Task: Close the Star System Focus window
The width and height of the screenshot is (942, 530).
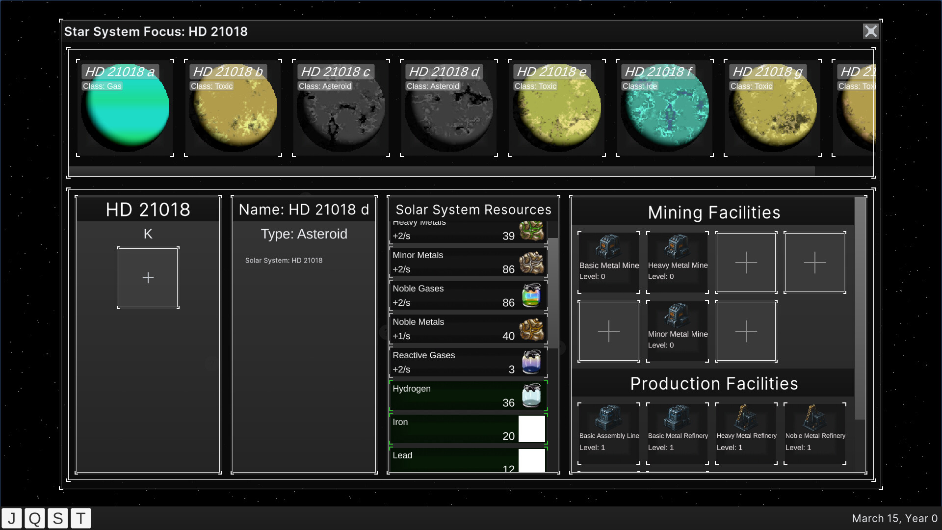Action: pyautogui.click(x=871, y=31)
